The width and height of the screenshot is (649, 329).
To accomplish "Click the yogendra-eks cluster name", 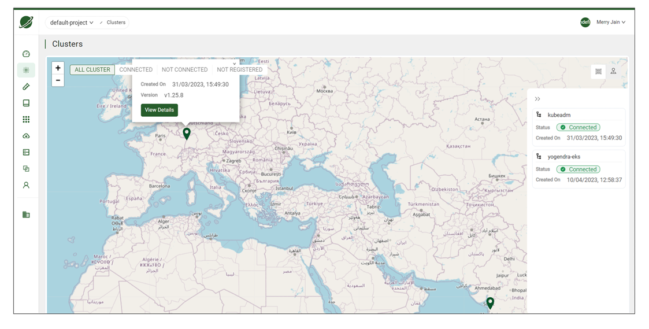I will pyautogui.click(x=563, y=157).
